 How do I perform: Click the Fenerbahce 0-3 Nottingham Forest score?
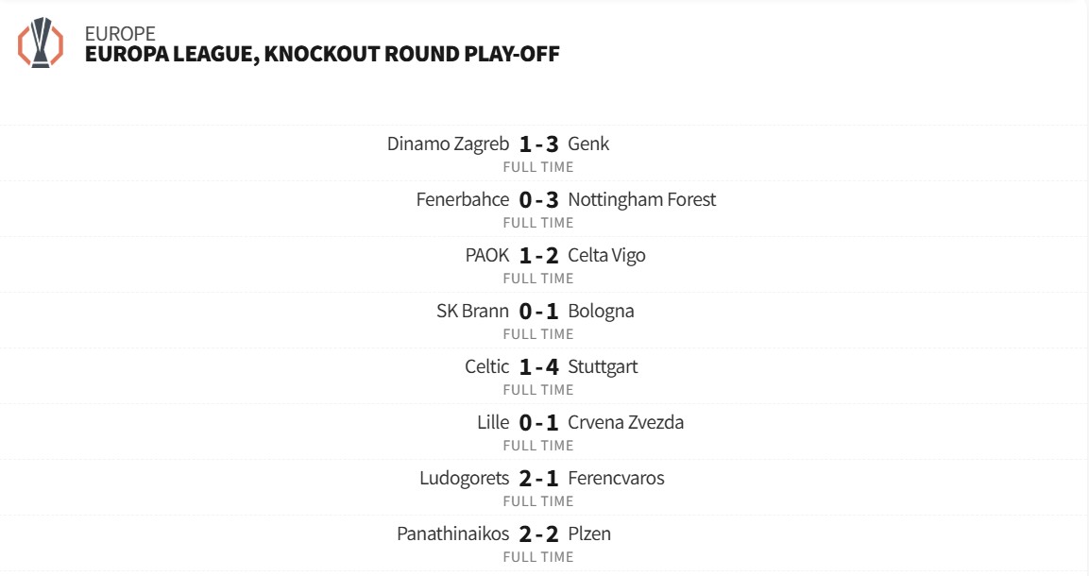(538, 200)
